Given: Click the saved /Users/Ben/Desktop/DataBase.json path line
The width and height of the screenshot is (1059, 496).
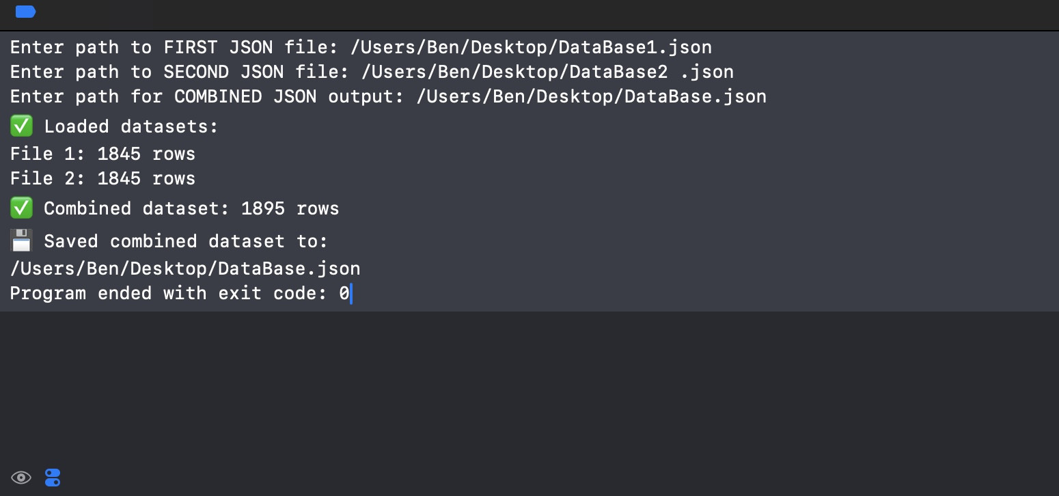Looking at the screenshot, I should 185,268.
